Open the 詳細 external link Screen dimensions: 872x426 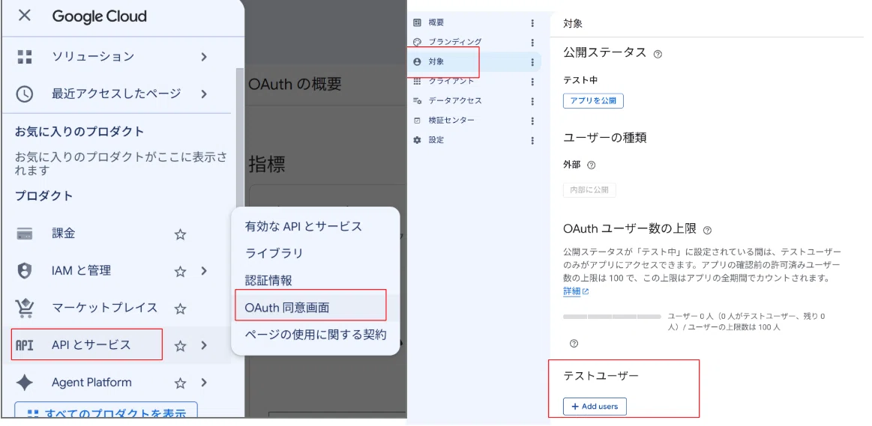click(576, 291)
